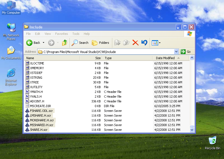Open the Views dropdown arrow

tap(160, 43)
